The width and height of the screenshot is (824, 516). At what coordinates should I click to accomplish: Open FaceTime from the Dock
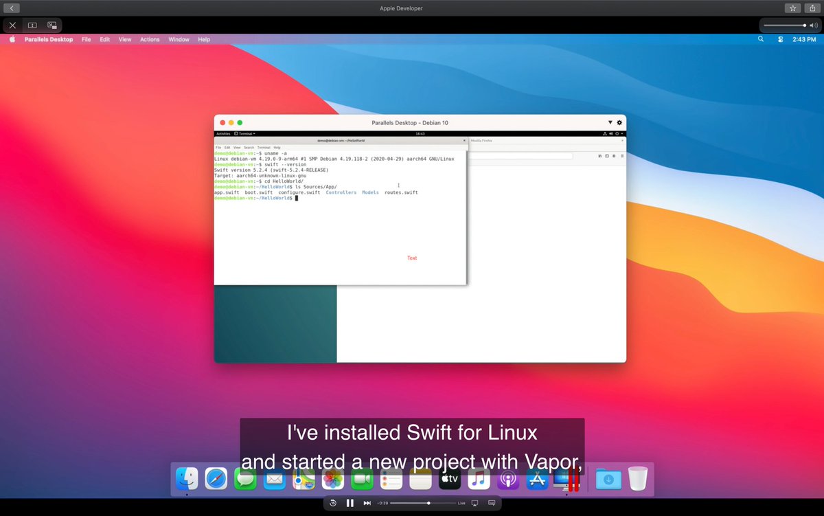pyautogui.click(x=362, y=479)
